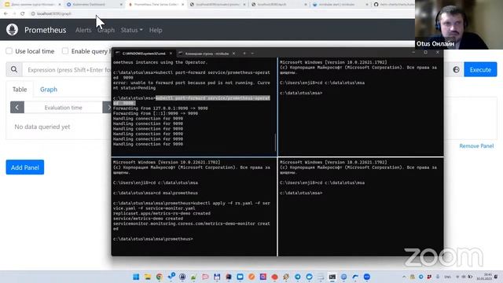Close the Prometheus Time Series browser tab
This screenshot has height=283, width=503.
tap(183, 5)
